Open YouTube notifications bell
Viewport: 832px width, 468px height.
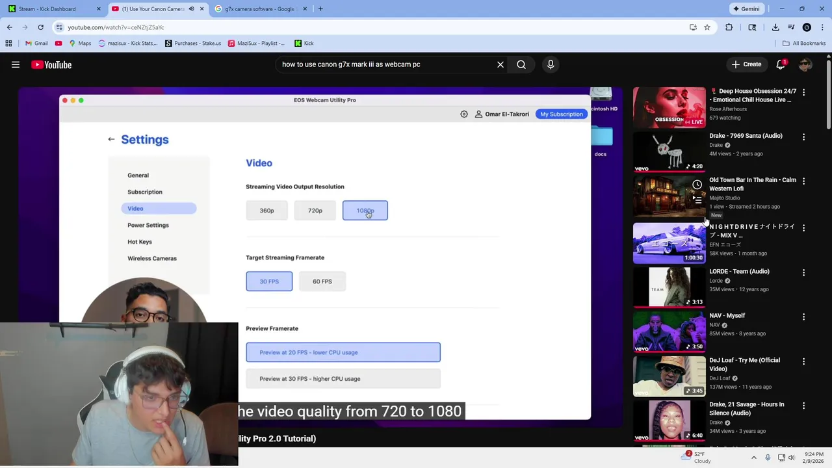(781, 64)
